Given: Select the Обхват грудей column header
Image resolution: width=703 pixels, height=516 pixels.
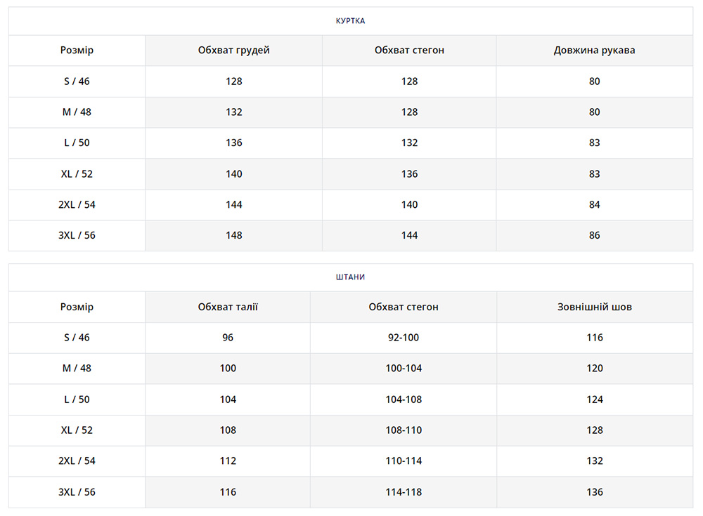Looking at the screenshot, I should (233, 51).
